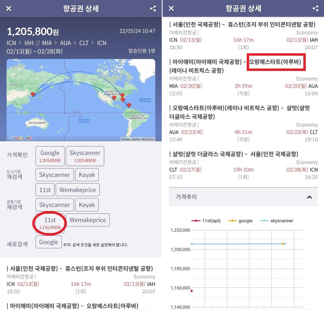Toggle the skyscanner series in chart legend
324x311 pixels.
pos(278,221)
